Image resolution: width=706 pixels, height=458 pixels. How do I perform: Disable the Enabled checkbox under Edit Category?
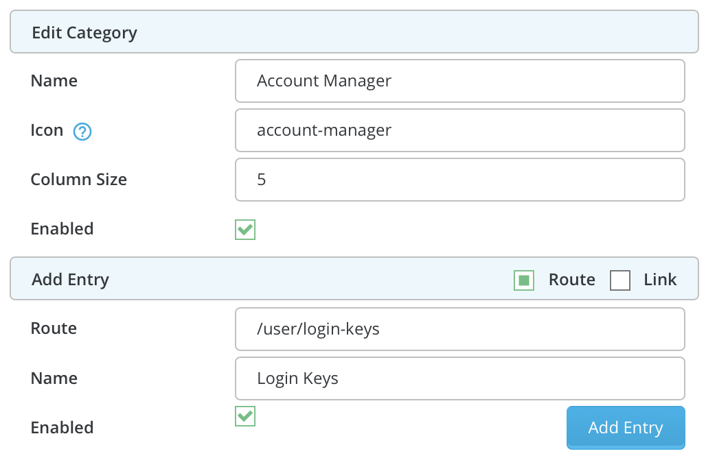point(245,230)
